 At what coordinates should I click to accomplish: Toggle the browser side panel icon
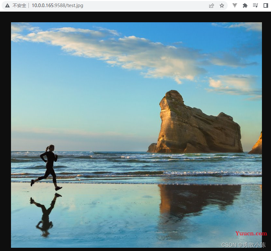point(266,5)
